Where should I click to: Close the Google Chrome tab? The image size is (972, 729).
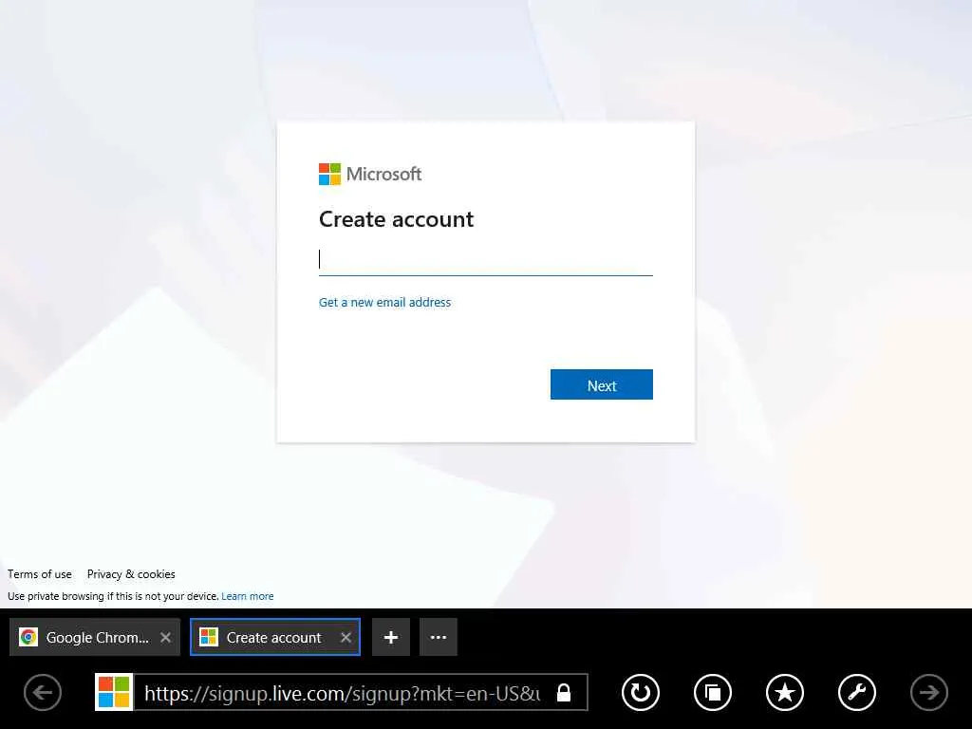(165, 637)
